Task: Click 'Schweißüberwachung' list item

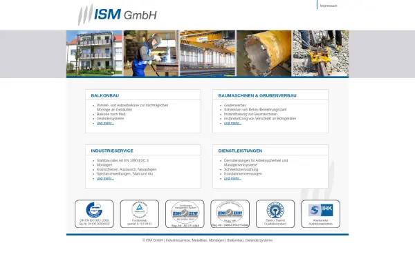Action: pyautogui.click(x=241, y=169)
